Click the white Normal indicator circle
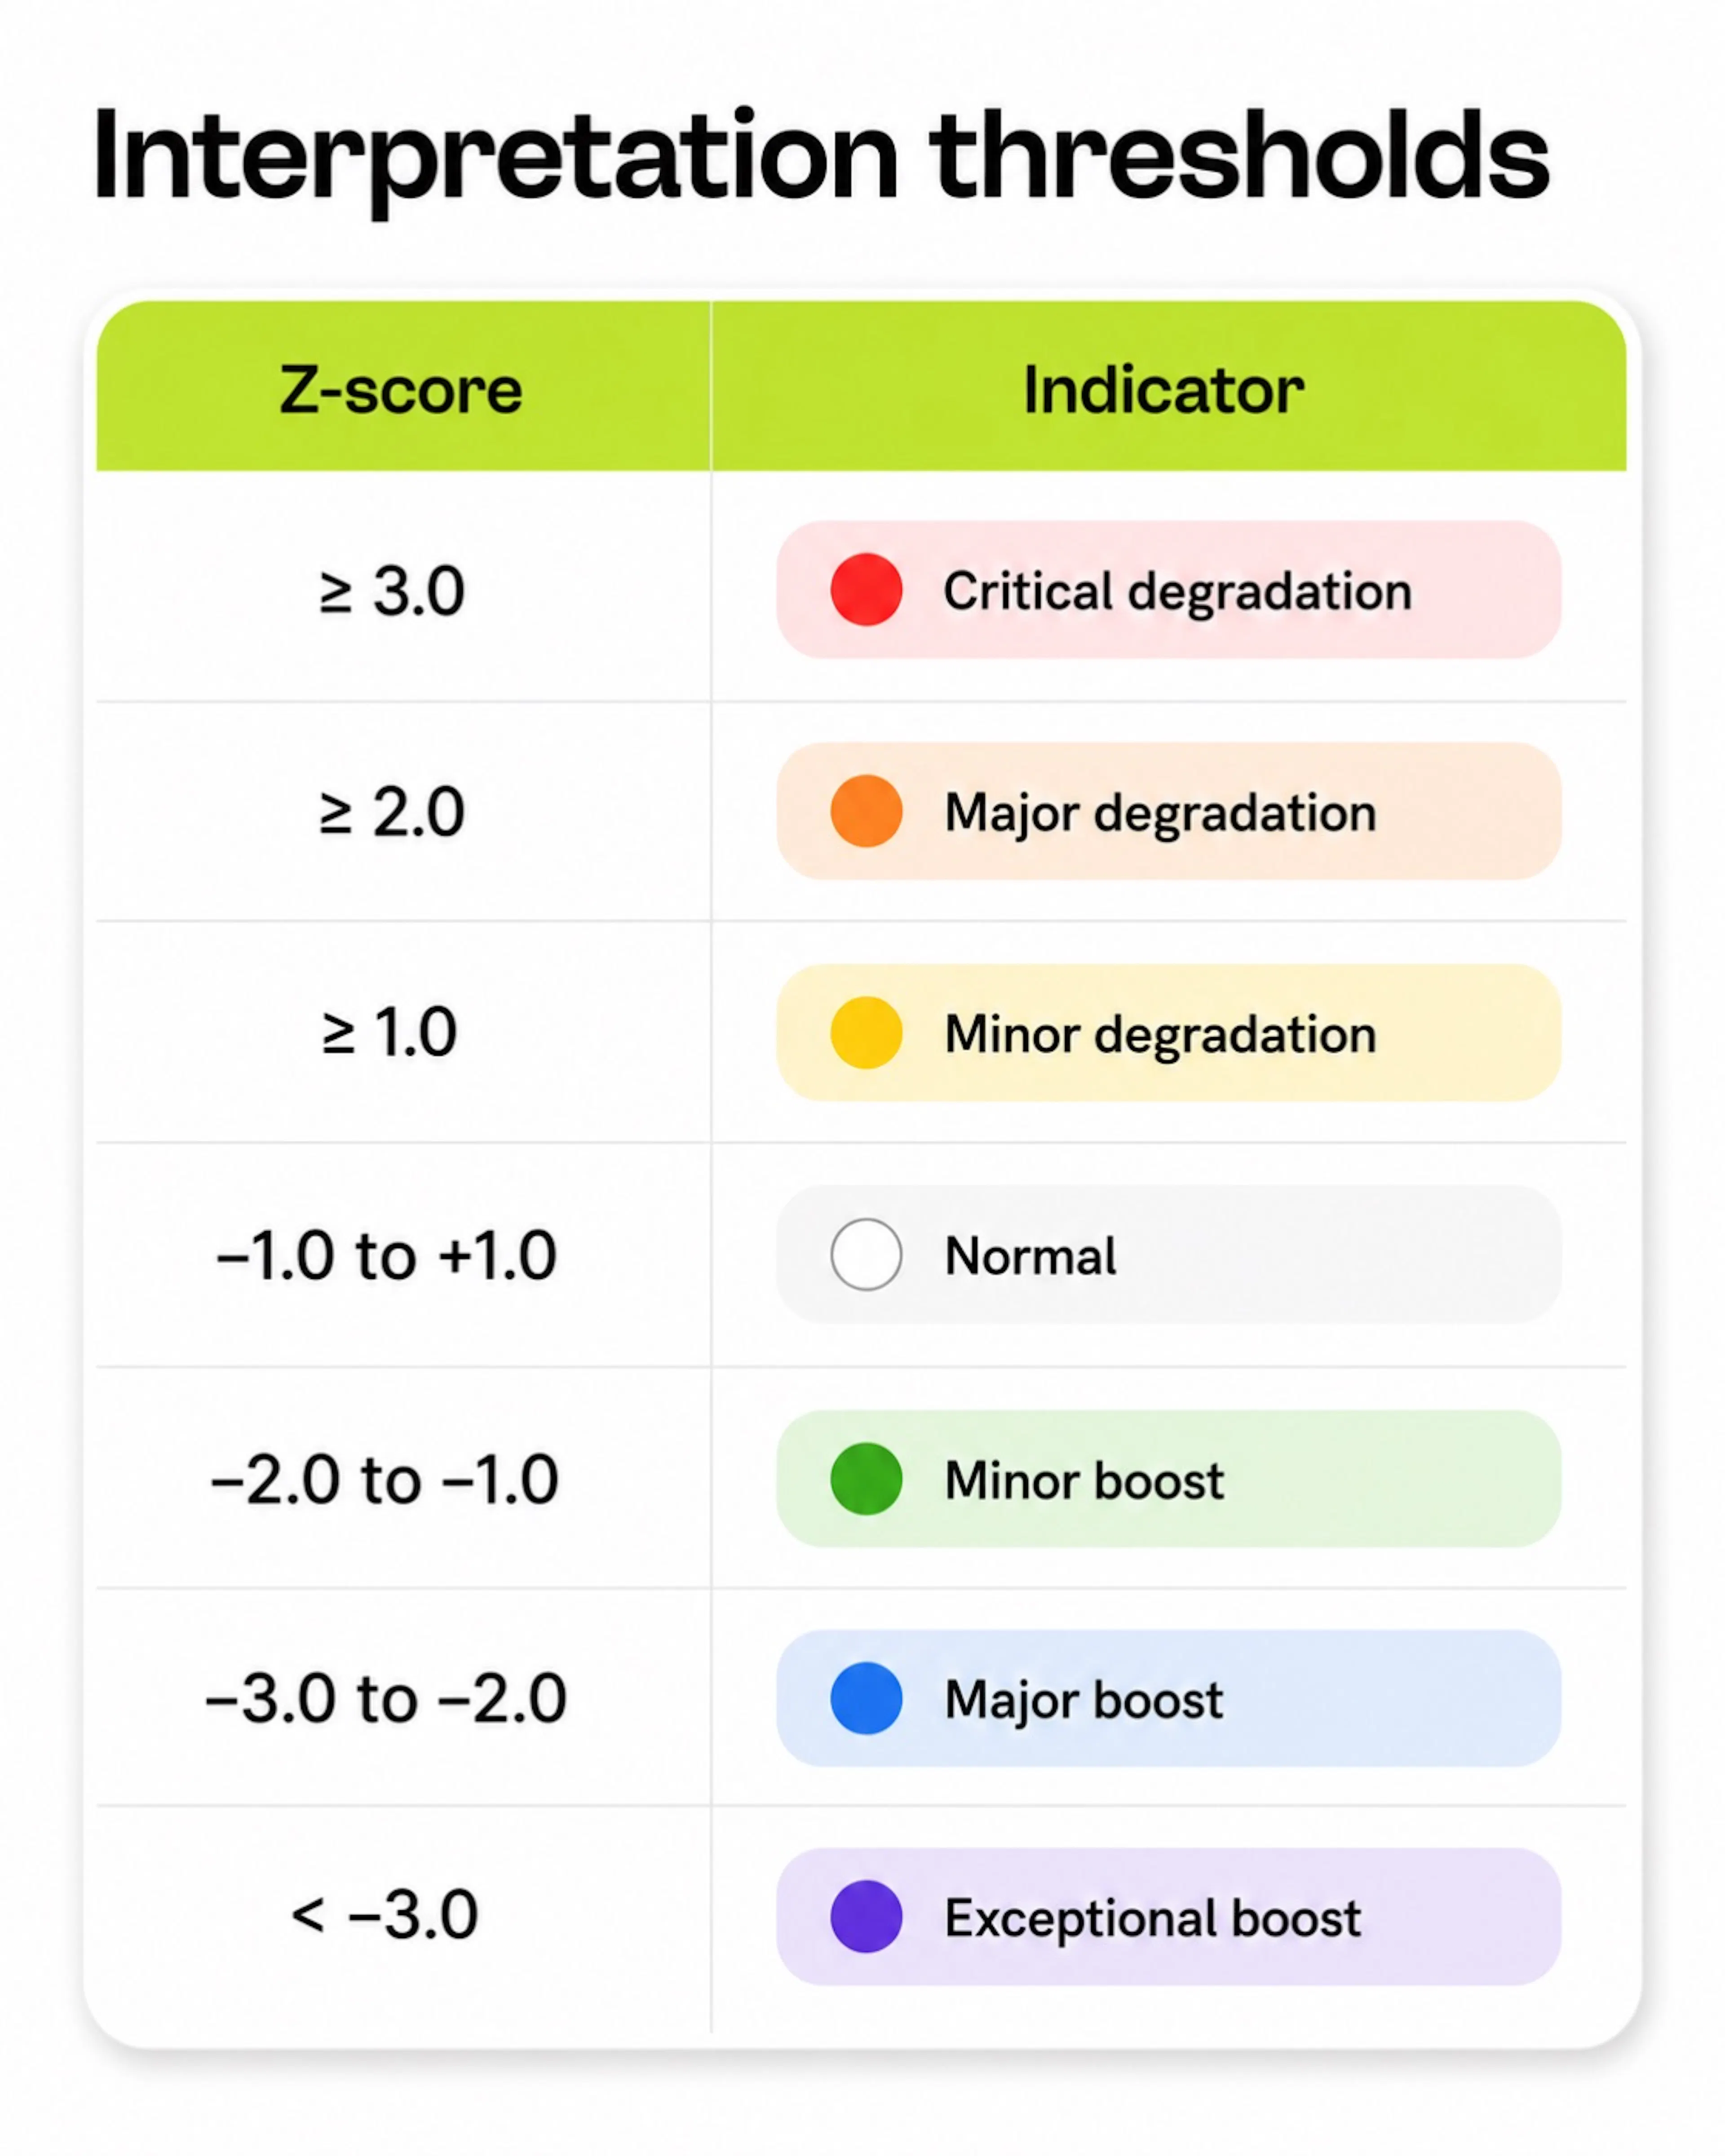The width and height of the screenshot is (1725, 2156). [866, 1254]
